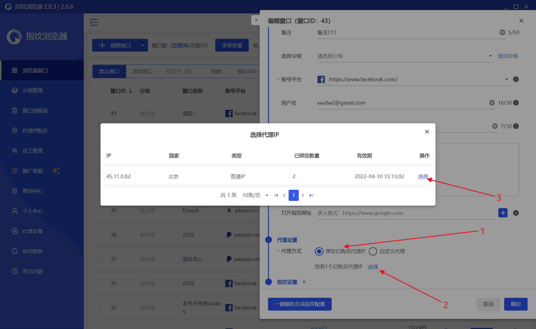The height and width of the screenshot is (329, 536).
Task: Clear the 用户名 field
Action: (492, 103)
